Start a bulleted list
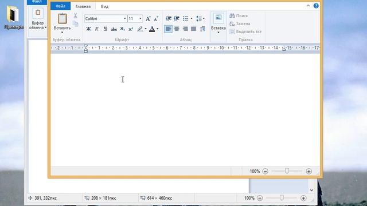Image resolution: width=367 pixels, height=206 pixels. click(186, 18)
